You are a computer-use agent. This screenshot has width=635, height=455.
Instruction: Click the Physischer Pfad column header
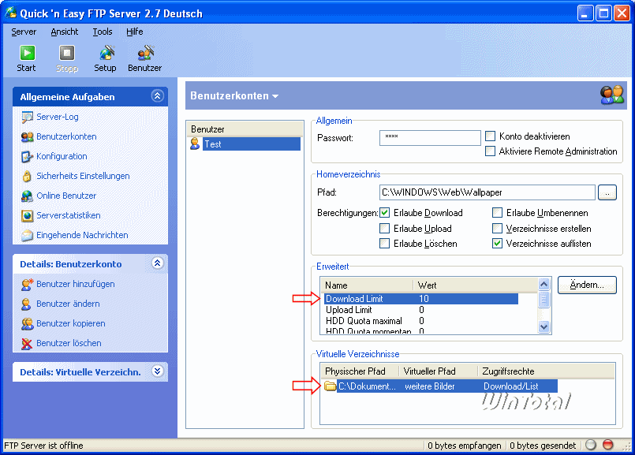point(359,371)
